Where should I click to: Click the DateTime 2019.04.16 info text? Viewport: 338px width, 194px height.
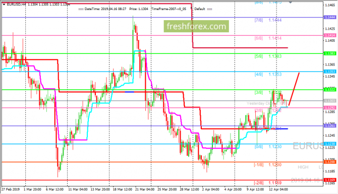pos(105,9)
